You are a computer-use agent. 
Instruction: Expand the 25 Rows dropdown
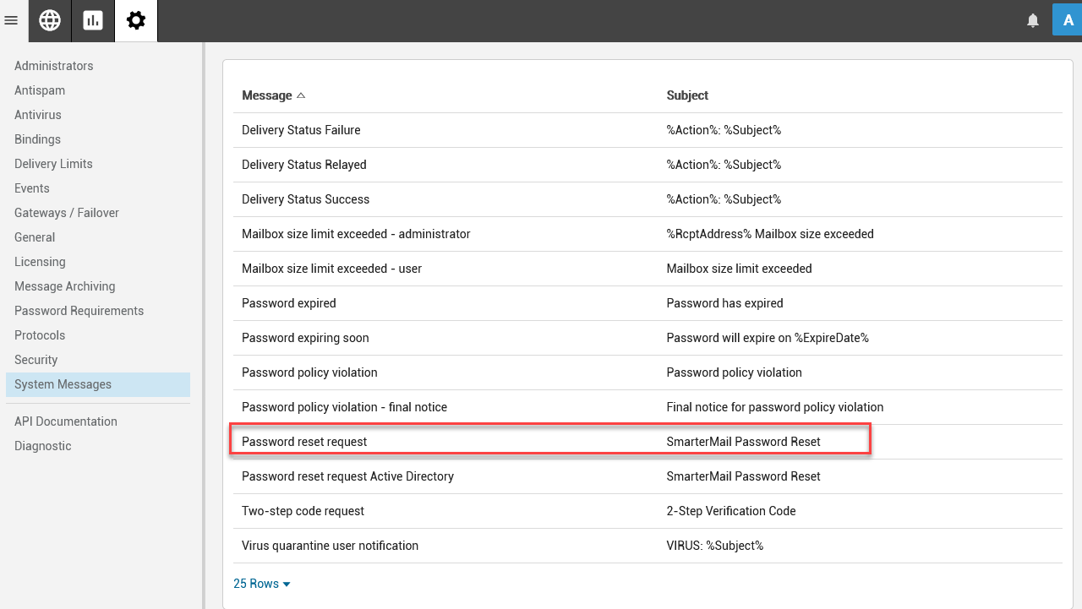(x=262, y=584)
